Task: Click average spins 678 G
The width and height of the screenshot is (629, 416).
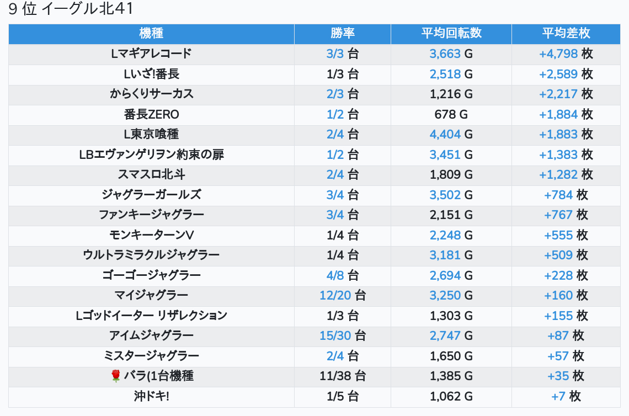Action: [x=451, y=114]
